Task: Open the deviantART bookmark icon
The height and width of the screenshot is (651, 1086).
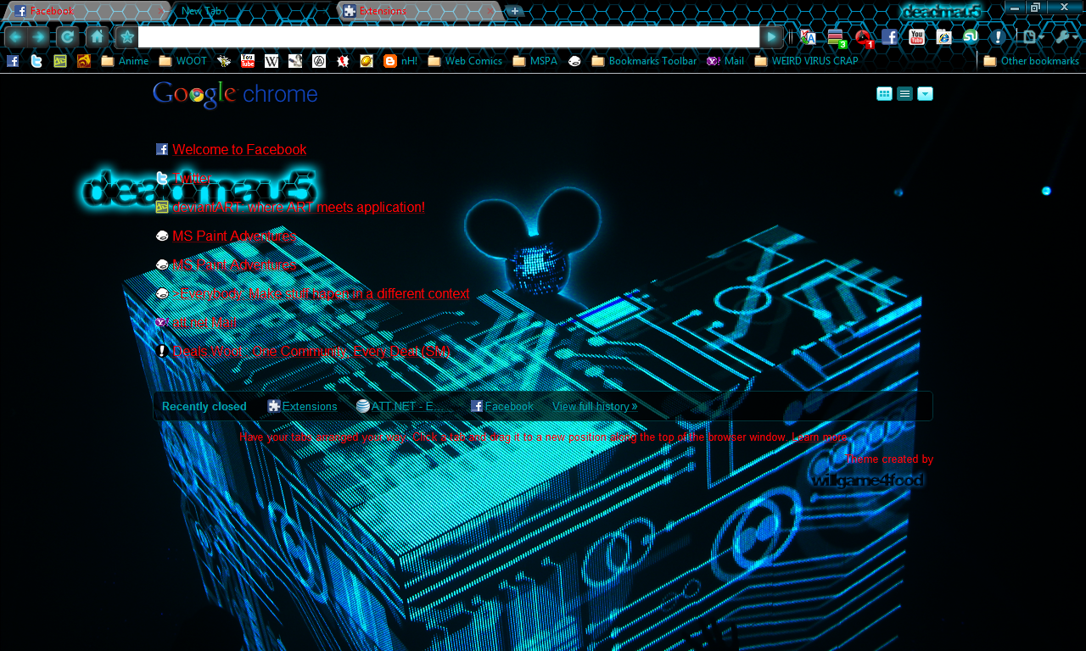Action: tap(60, 61)
